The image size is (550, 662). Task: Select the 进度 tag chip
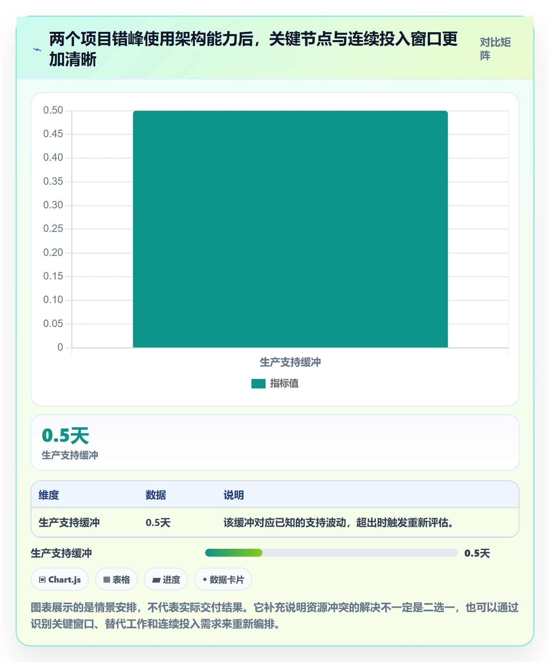166,579
